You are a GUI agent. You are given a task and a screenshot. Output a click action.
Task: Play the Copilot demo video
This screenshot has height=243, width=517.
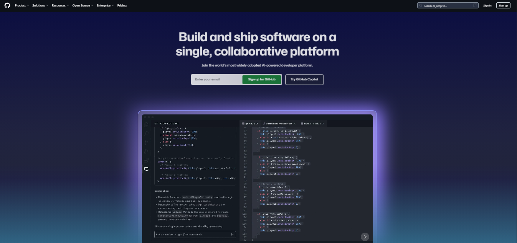365,236
